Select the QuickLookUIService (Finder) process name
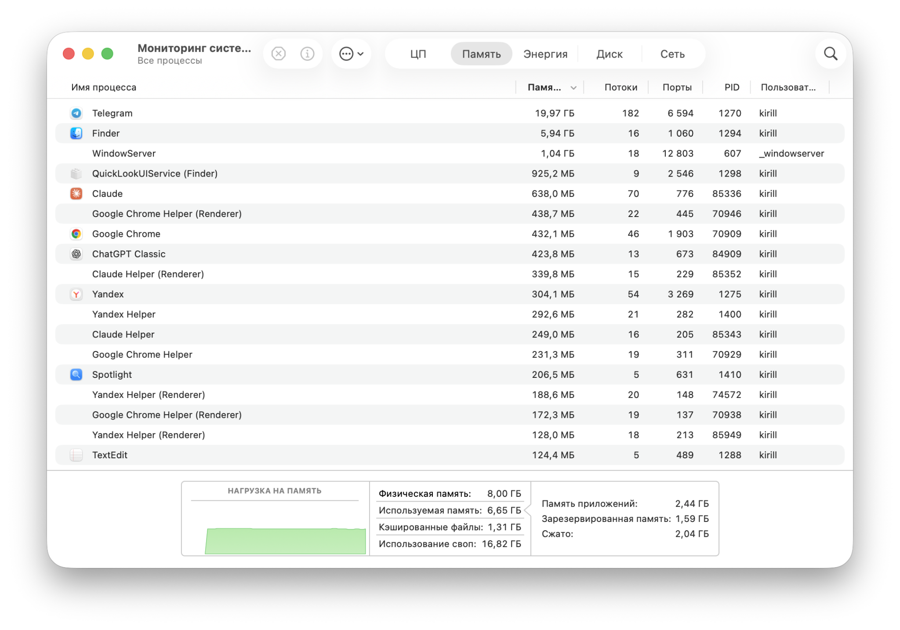This screenshot has width=900, height=630. point(155,174)
